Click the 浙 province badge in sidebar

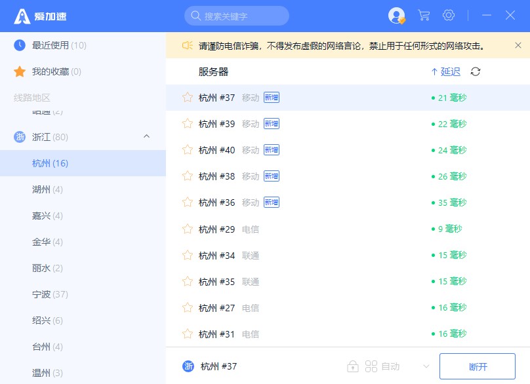pyautogui.click(x=20, y=137)
